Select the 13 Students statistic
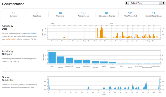 60,14
